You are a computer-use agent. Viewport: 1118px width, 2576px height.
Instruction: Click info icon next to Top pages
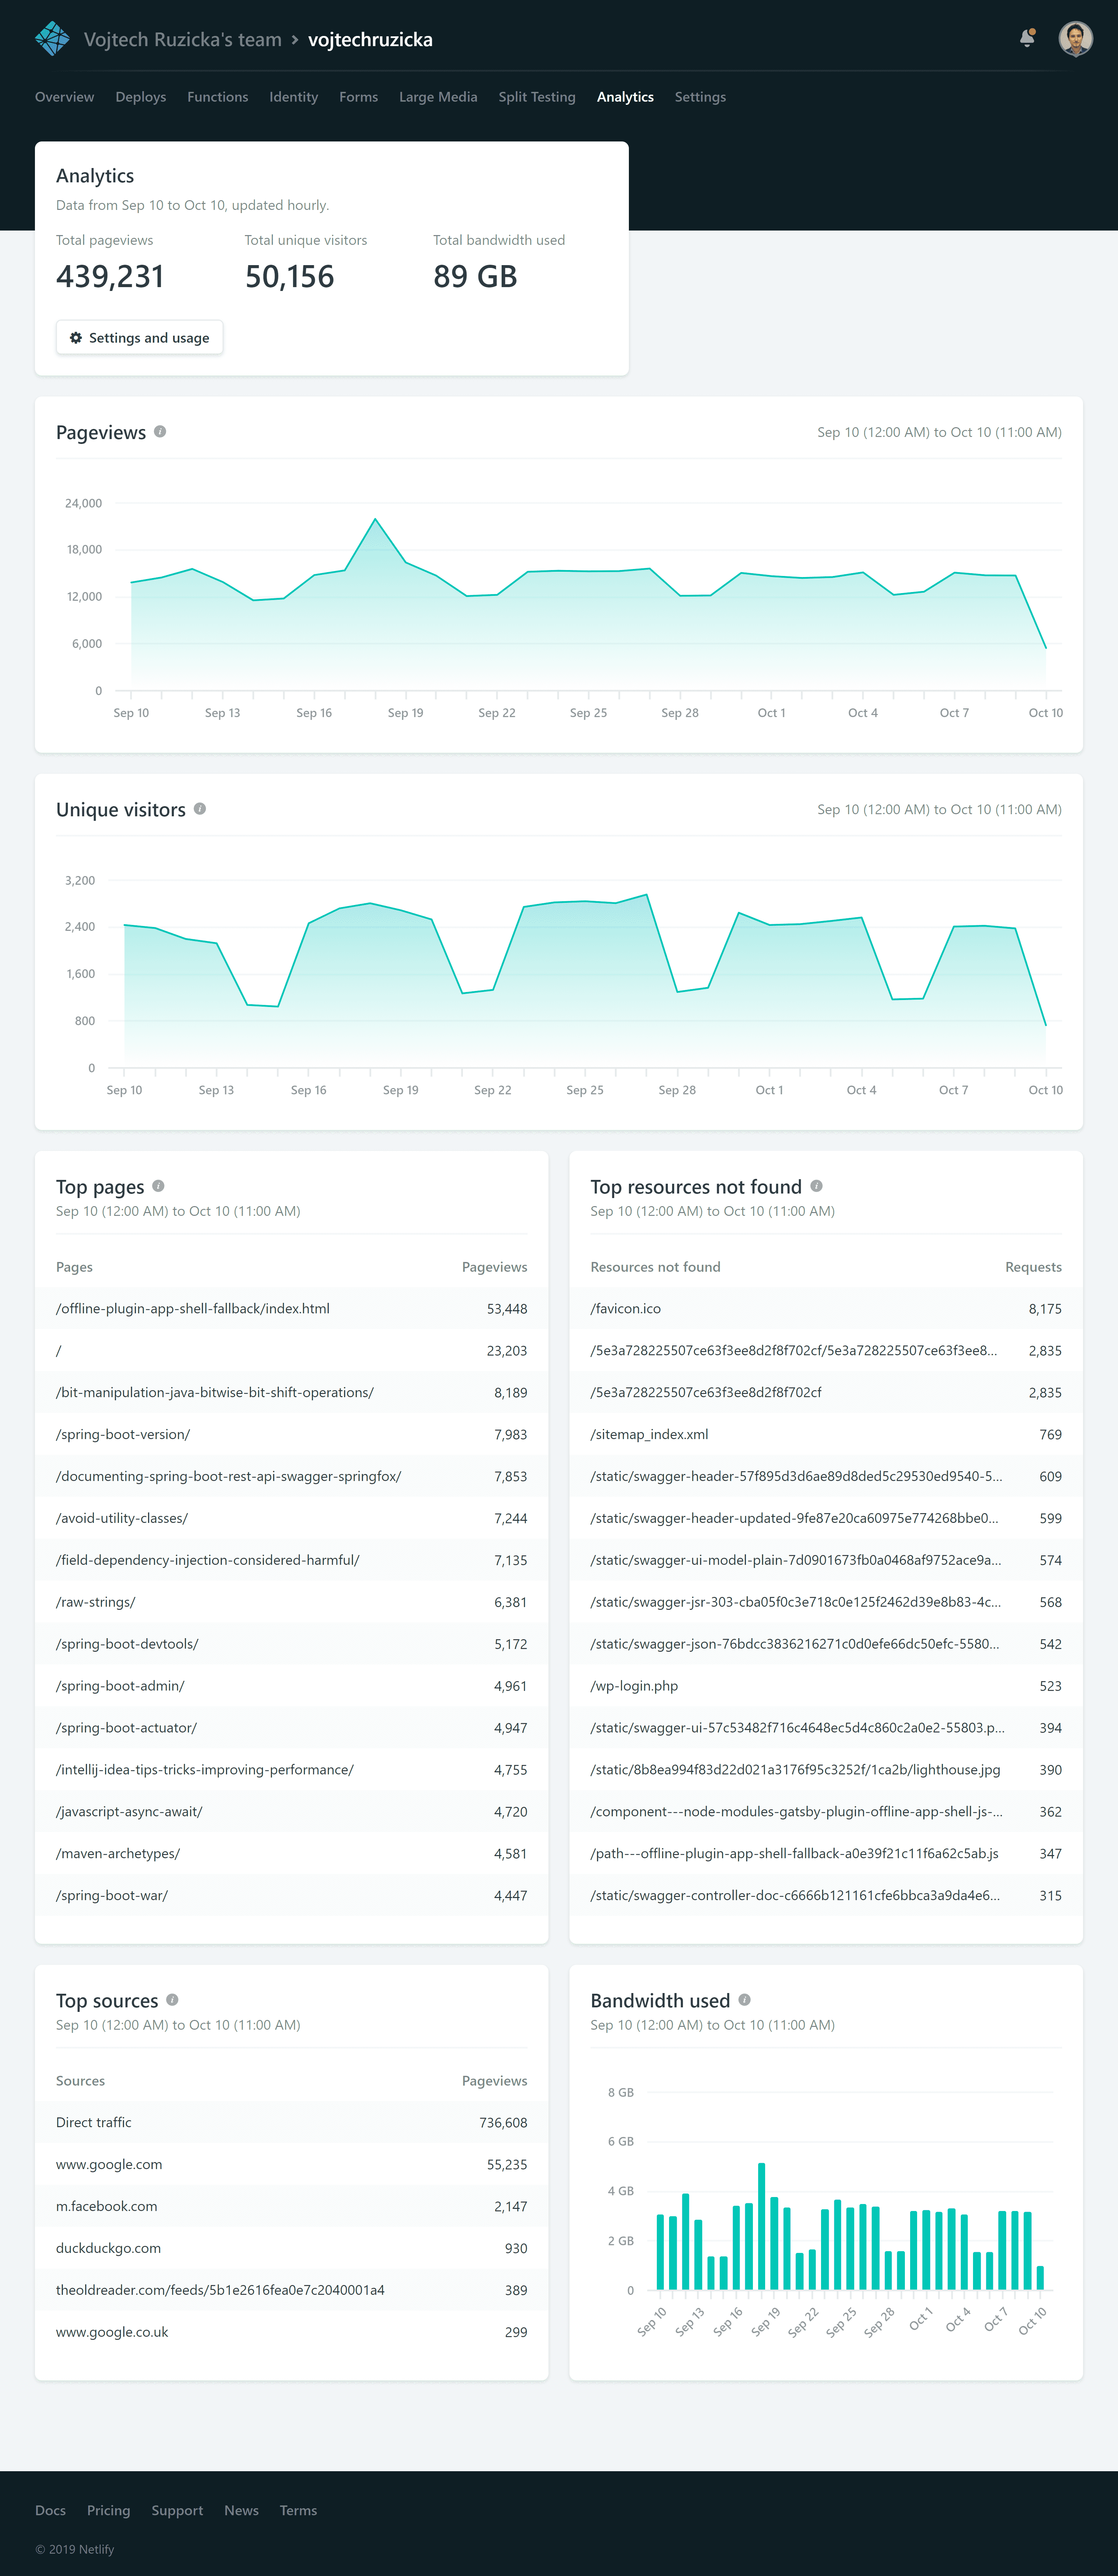point(158,1186)
